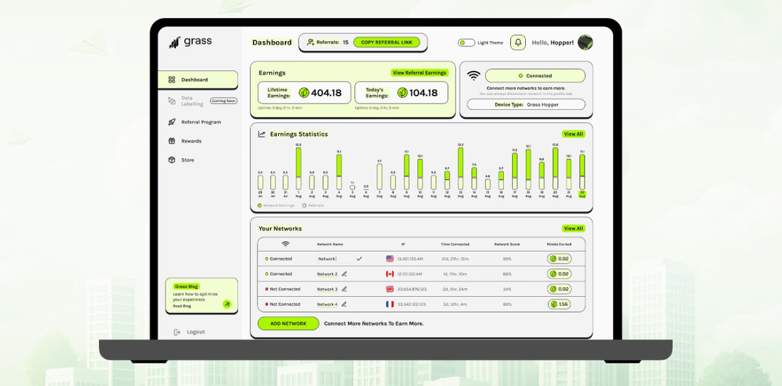Click the Coming Soon badge
Screen dimensions: 782x386
pyautogui.click(x=224, y=101)
